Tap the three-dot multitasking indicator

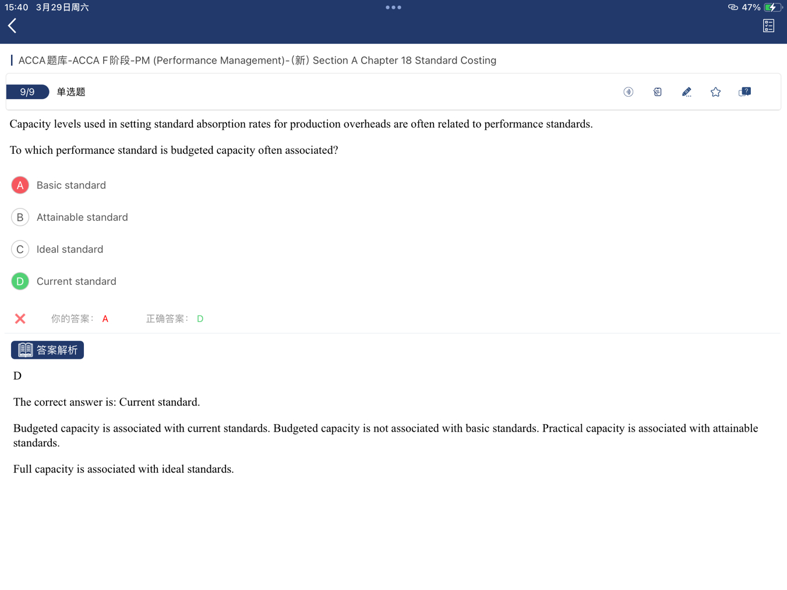(393, 8)
